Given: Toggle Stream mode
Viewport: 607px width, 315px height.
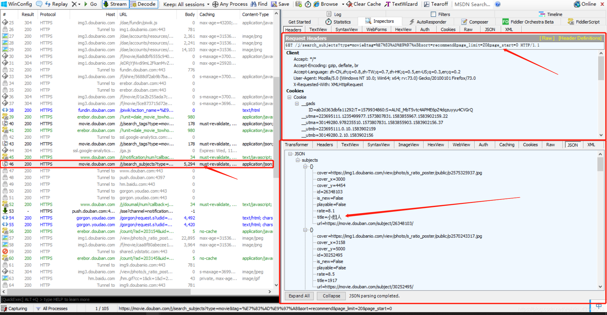Looking at the screenshot, I should click(x=115, y=4).
